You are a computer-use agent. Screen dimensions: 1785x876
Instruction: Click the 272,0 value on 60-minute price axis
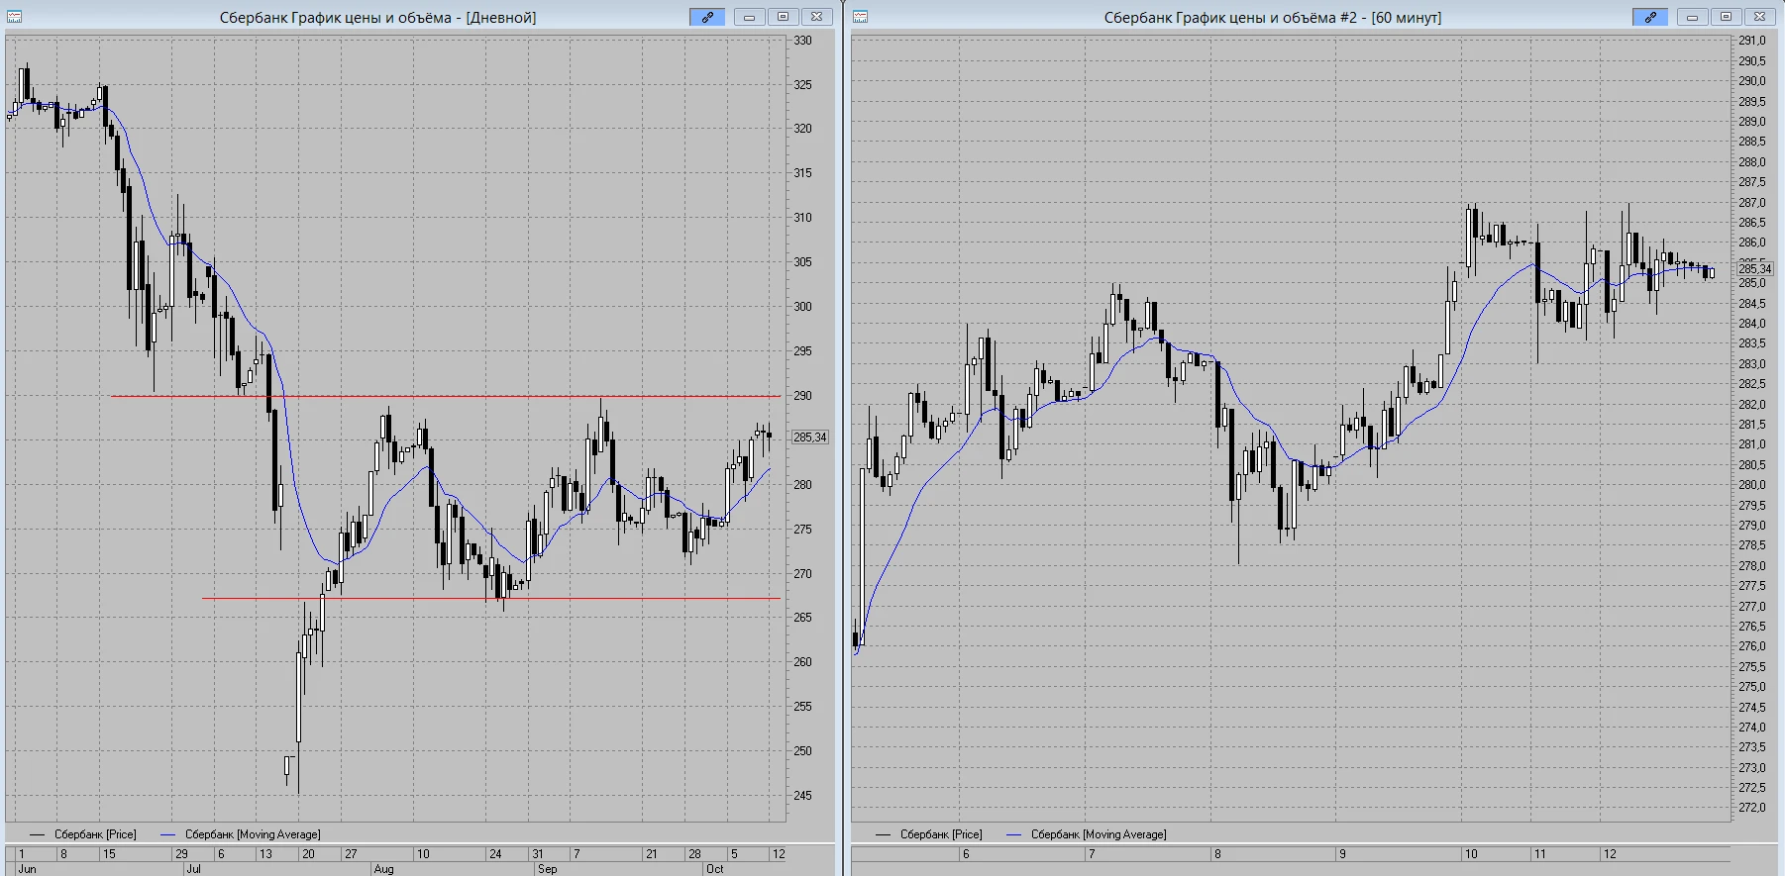tap(1751, 808)
